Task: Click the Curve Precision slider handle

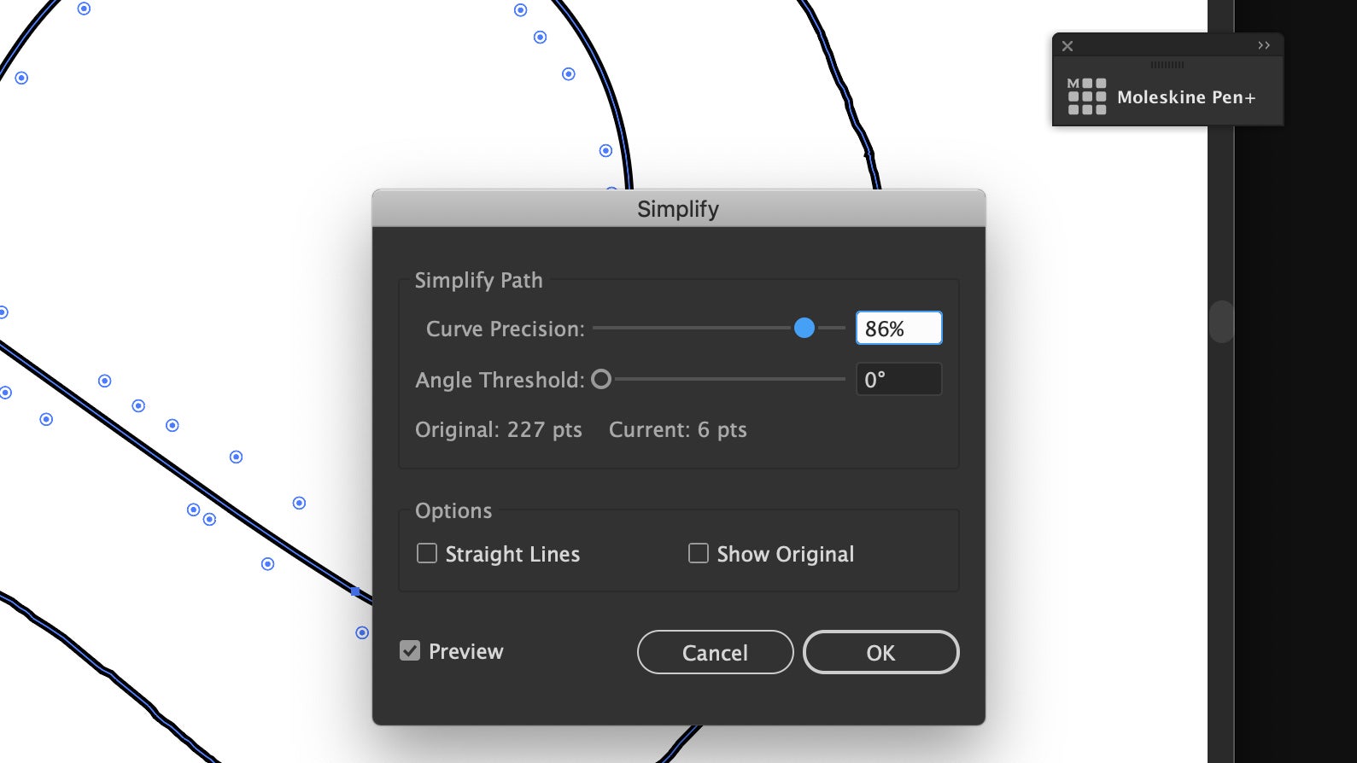Action: [804, 328]
